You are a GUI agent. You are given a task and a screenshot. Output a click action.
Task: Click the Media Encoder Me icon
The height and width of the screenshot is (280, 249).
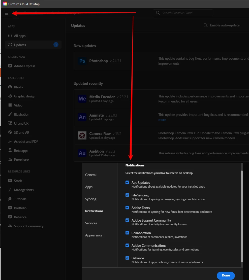[82, 98]
